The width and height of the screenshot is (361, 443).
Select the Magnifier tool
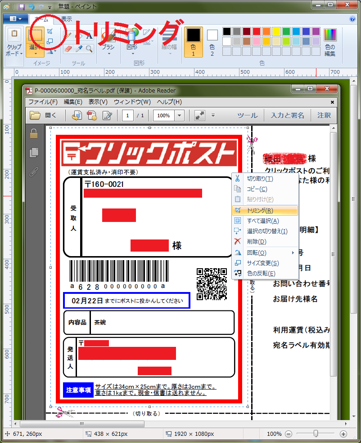pos(89,49)
